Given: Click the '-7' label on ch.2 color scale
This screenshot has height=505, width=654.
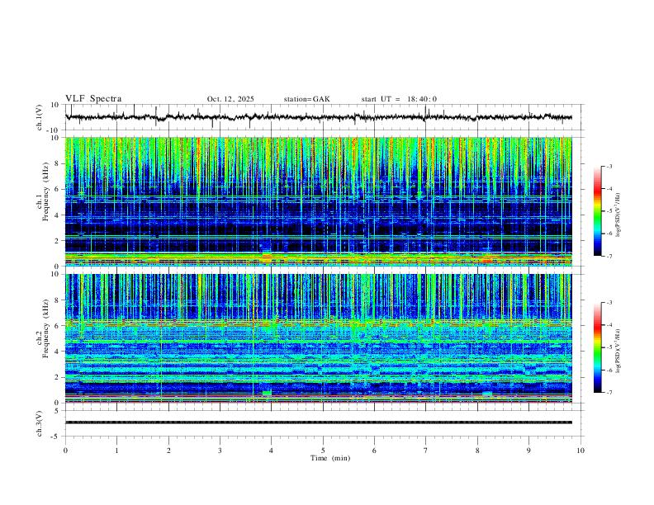Looking at the screenshot, I should tap(609, 393).
